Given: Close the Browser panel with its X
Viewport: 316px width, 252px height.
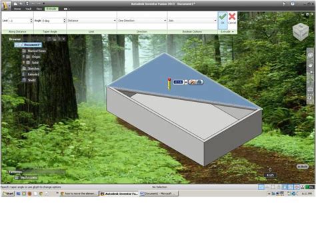Looking at the screenshot, I should click(x=64, y=39).
